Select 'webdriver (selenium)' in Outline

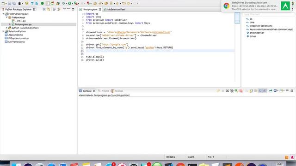pyautogui.click(x=259, y=26)
